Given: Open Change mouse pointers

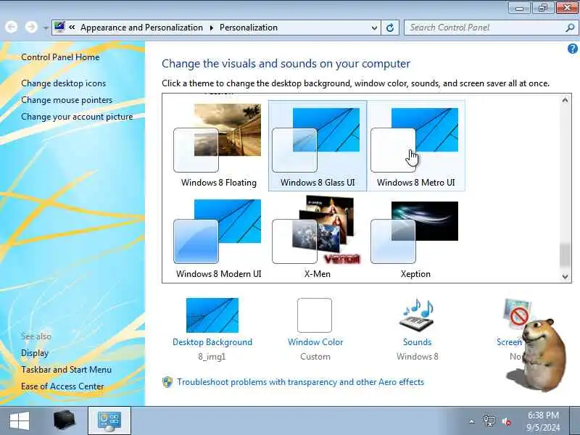Looking at the screenshot, I should pyautogui.click(x=67, y=100).
